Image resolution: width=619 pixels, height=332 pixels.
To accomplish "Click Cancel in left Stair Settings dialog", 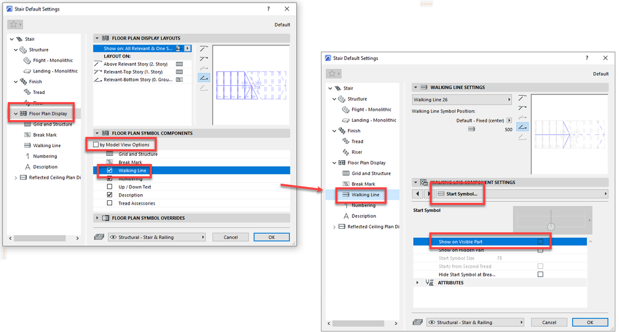I will (x=230, y=237).
